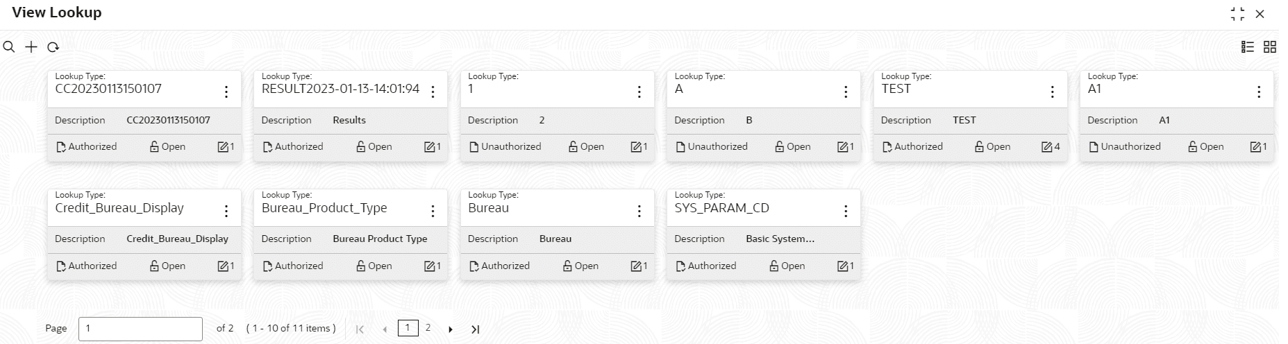The height and width of the screenshot is (344, 1288).
Task: Select the RESULT2023-01-13-14:01:94 lookup card
Action: (x=351, y=116)
